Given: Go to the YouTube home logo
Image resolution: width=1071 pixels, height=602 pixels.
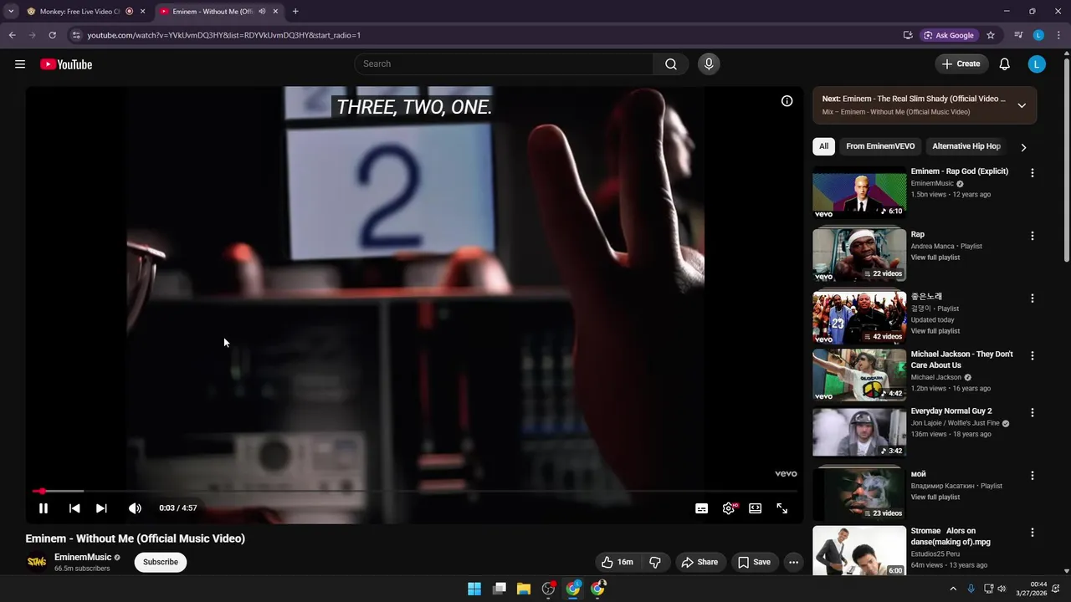Looking at the screenshot, I should [x=66, y=64].
